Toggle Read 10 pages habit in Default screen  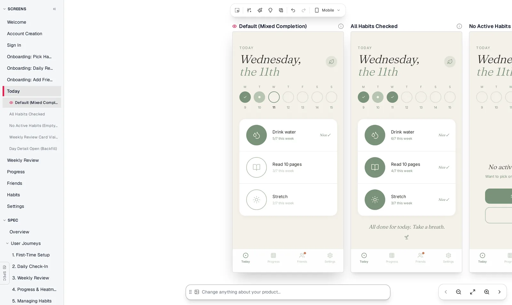[x=256, y=168]
